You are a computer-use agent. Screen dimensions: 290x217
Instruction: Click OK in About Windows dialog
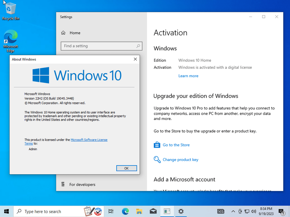pyautogui.click(x=126, y=168)
